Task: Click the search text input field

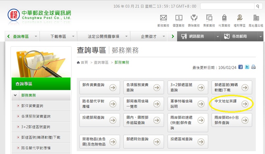Action: pos(226,6)
